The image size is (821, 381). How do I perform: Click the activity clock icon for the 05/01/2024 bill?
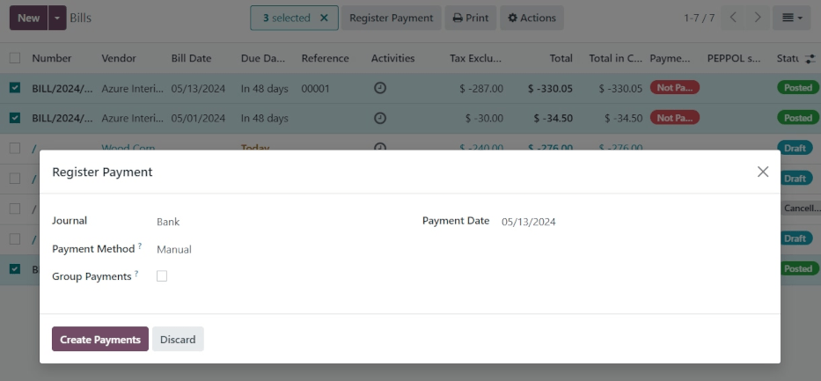point(380,118)
